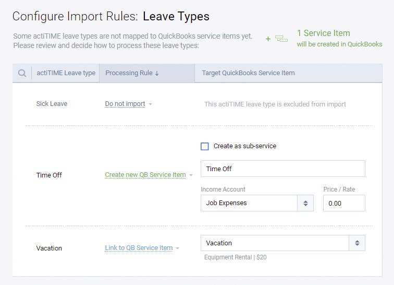Viewport: 394px width, 285px height.
Task: Click the search magnifier icon in table header
Action: [22, 73]
